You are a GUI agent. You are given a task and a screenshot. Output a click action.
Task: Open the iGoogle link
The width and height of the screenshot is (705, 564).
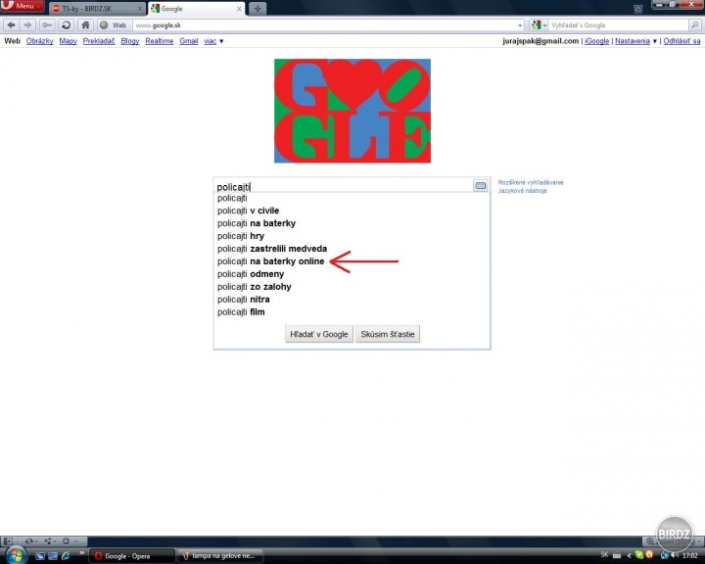(596, 41)
